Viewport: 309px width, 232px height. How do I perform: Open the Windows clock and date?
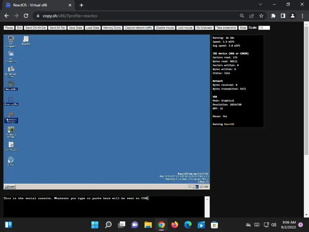pyautogui.click(x=289, y=225)
